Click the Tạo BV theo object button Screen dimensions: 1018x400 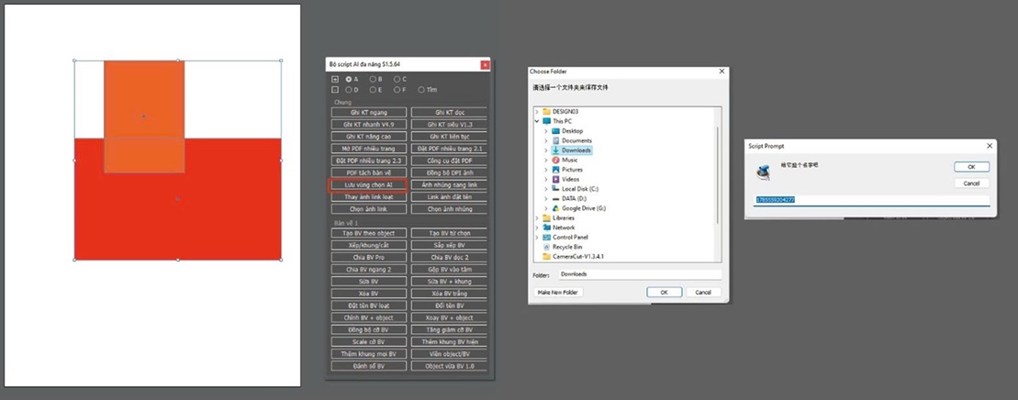coord(369,233)
